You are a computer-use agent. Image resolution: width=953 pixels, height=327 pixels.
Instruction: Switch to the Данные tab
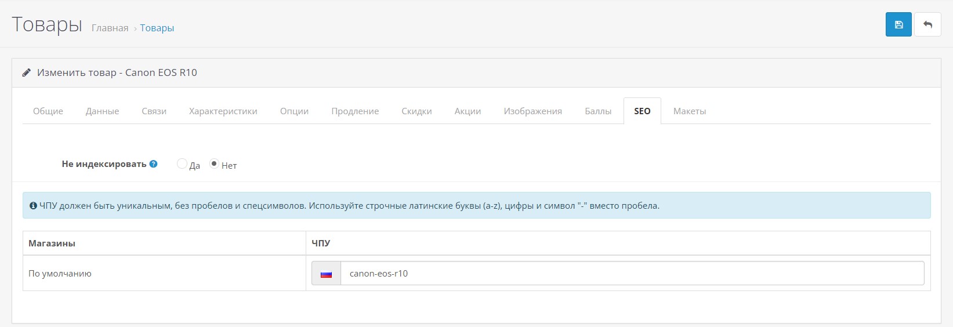103,111
